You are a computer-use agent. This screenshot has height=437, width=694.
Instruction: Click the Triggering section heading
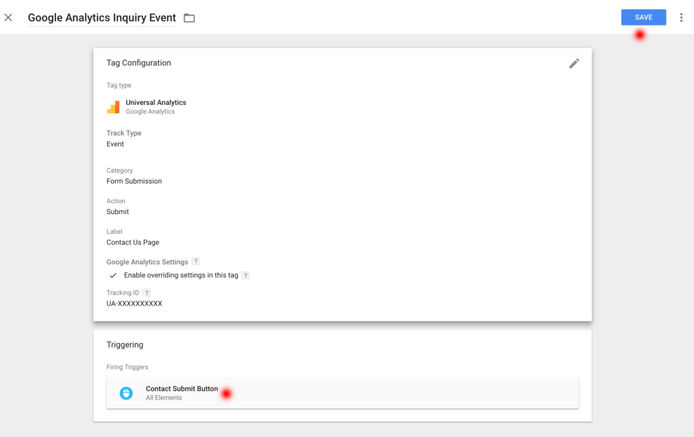125,345
